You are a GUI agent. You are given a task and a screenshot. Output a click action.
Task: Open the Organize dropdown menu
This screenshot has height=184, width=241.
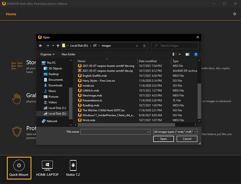pos(47,54)
